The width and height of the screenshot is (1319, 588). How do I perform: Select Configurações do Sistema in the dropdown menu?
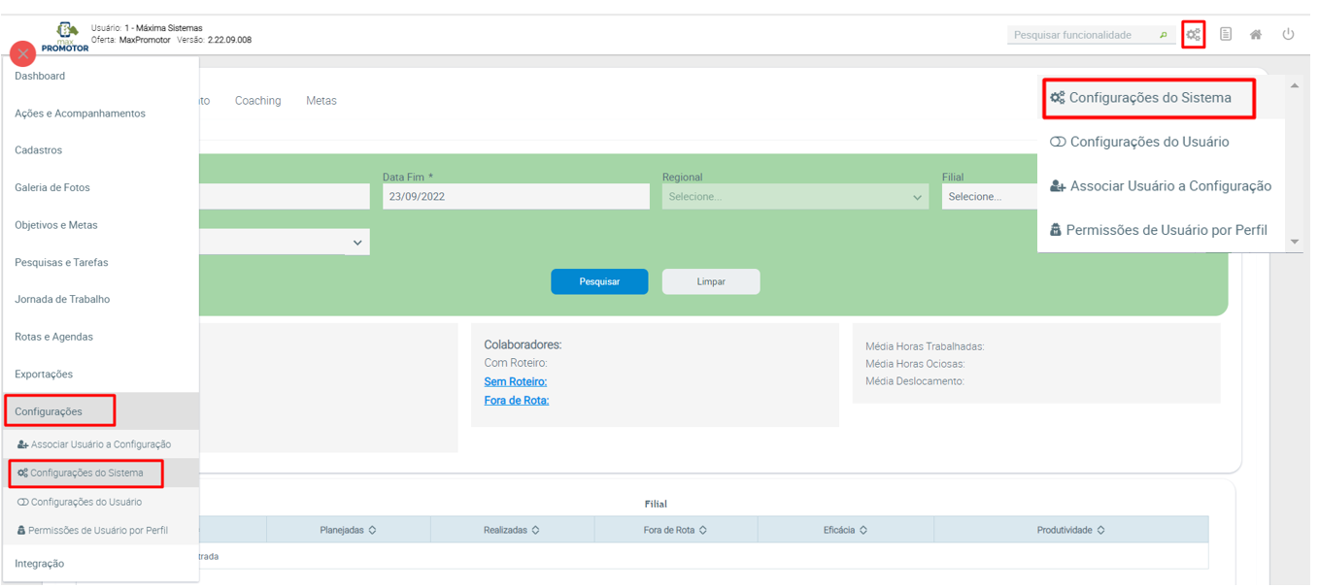point(1149,98)
